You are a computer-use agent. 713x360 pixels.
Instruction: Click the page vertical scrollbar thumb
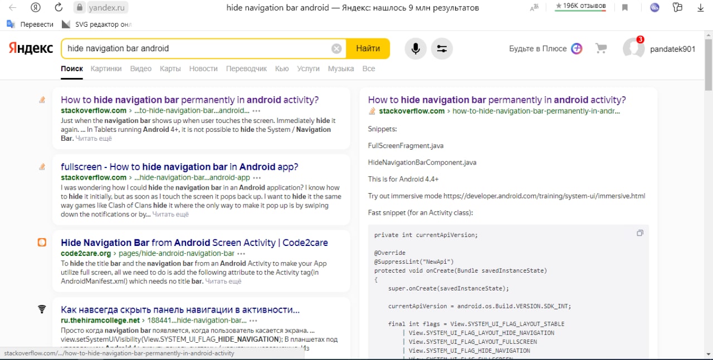pos(709,64)
